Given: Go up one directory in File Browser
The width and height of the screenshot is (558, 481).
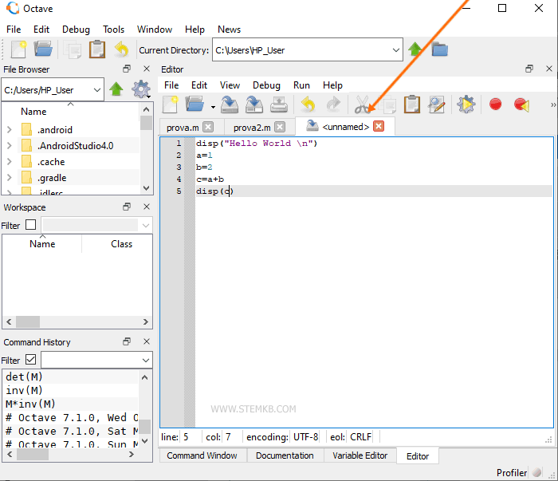Looking at the screenshot, I should 116,89.
